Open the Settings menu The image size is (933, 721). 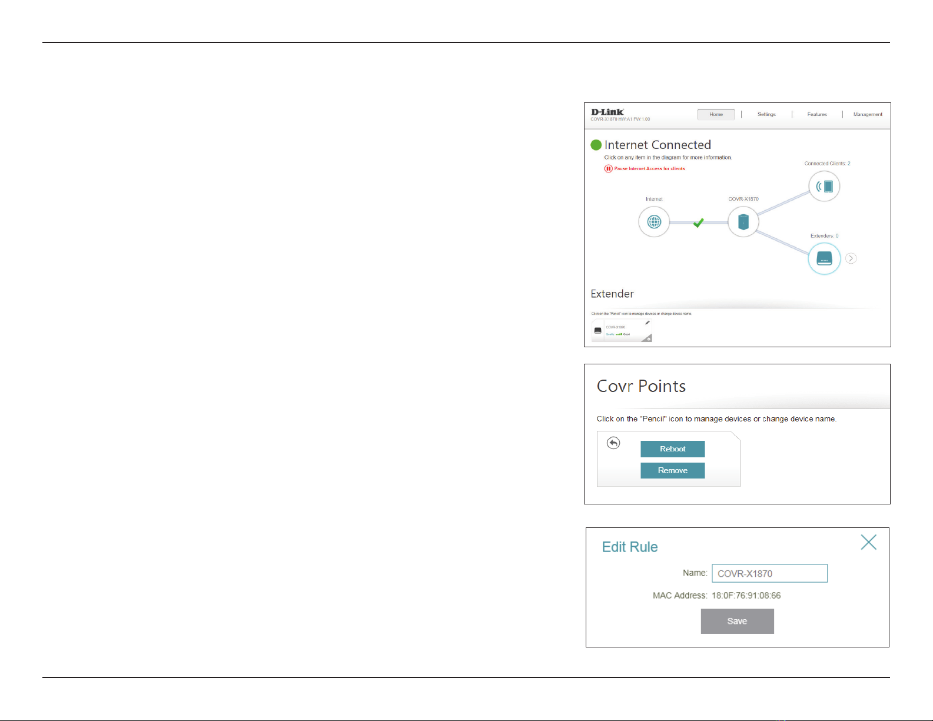pos(766,114)
